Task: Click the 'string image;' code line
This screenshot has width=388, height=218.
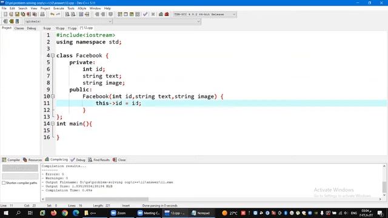Action: pos(104,83)
